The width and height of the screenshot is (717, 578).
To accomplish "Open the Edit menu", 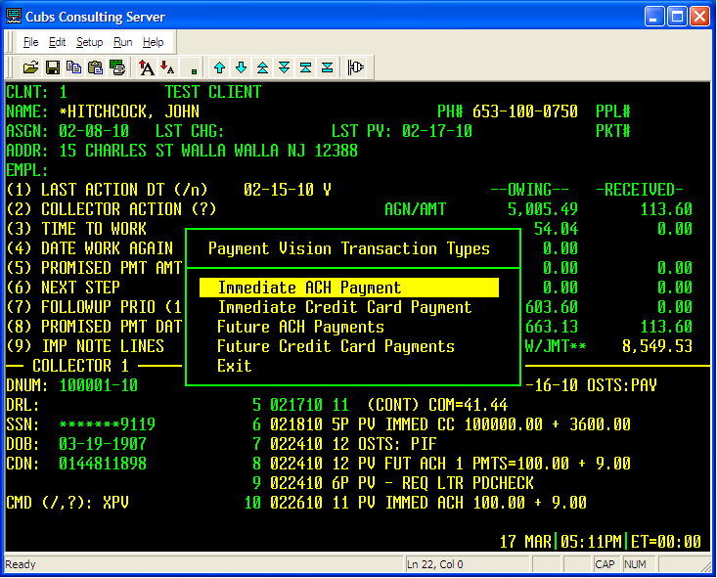I will point(57,42).
